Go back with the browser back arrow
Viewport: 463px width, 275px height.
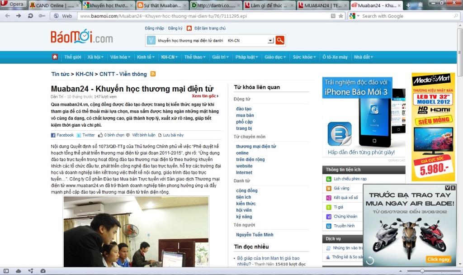[x=7, y=16]
